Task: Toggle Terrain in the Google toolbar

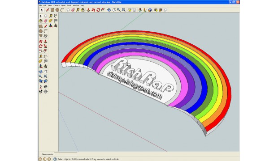Action: [x=135, y=10]
